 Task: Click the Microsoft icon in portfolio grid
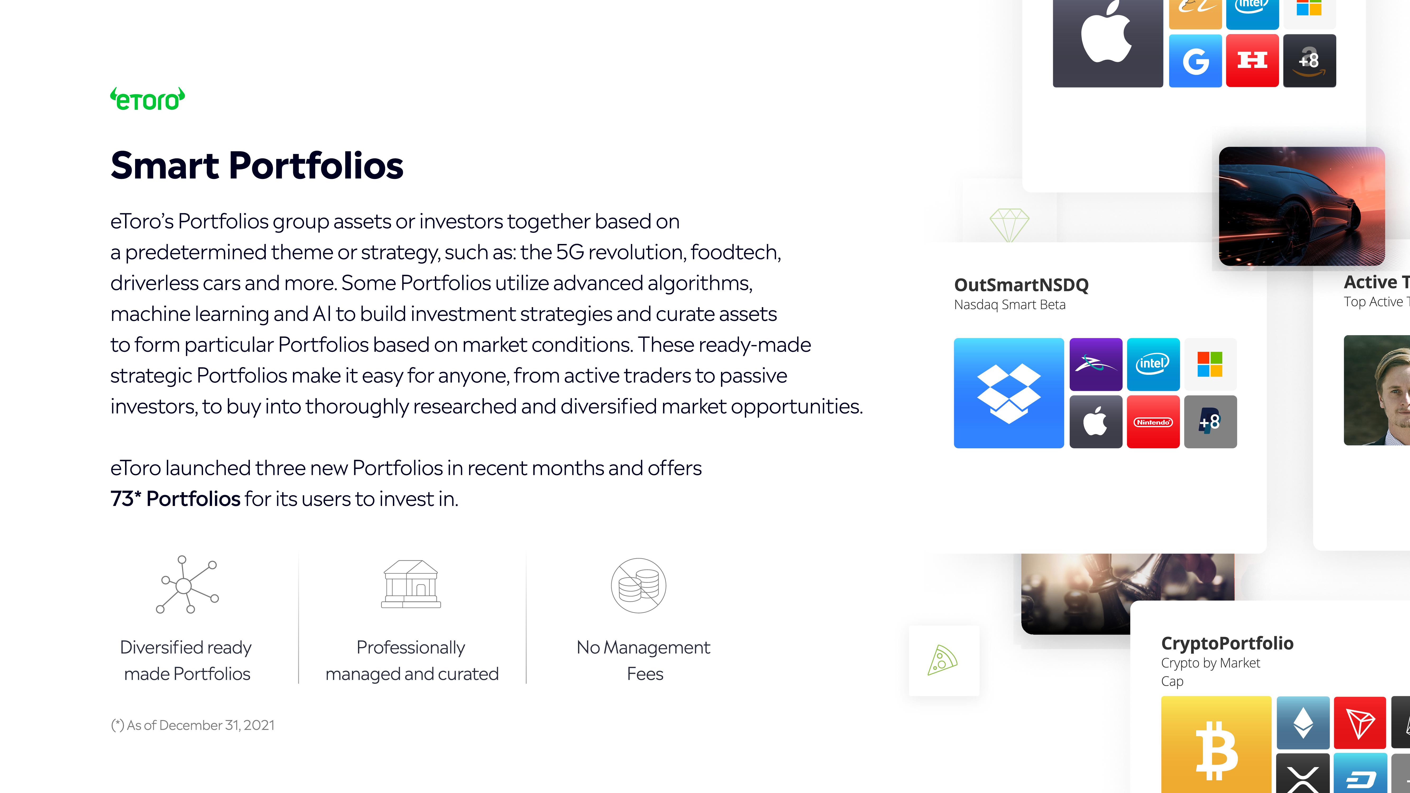coord(1210,364)
